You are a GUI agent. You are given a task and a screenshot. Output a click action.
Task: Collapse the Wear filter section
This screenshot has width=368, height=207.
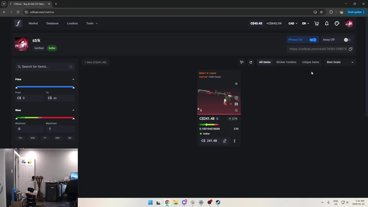(x=73, y=110)
